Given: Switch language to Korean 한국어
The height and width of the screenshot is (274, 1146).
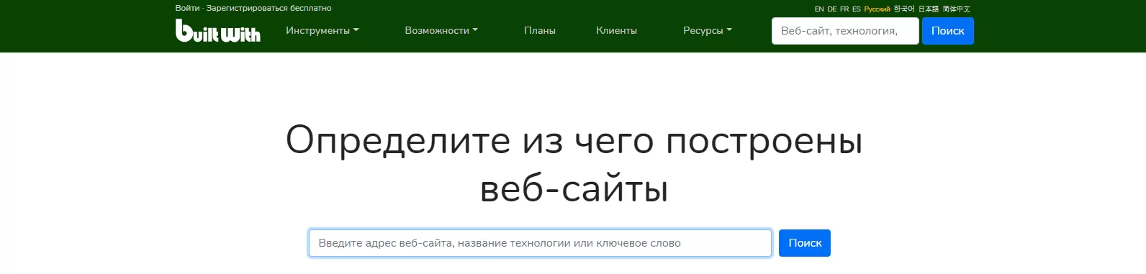Looking at the screenshot, I should [904, 9].
